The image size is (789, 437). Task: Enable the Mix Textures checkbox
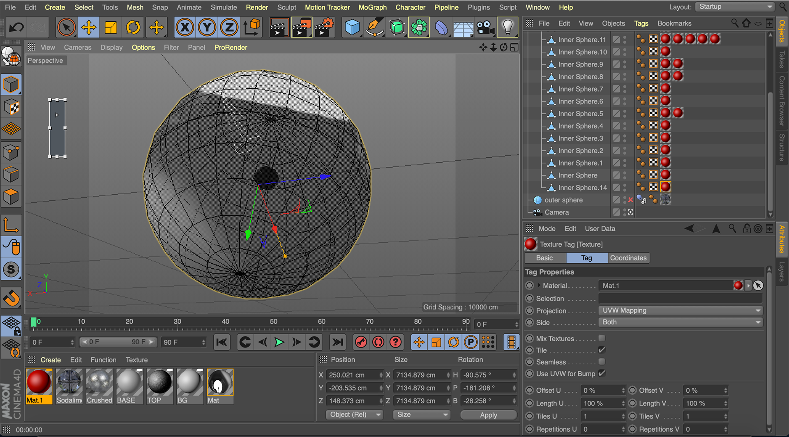(602, 338)
